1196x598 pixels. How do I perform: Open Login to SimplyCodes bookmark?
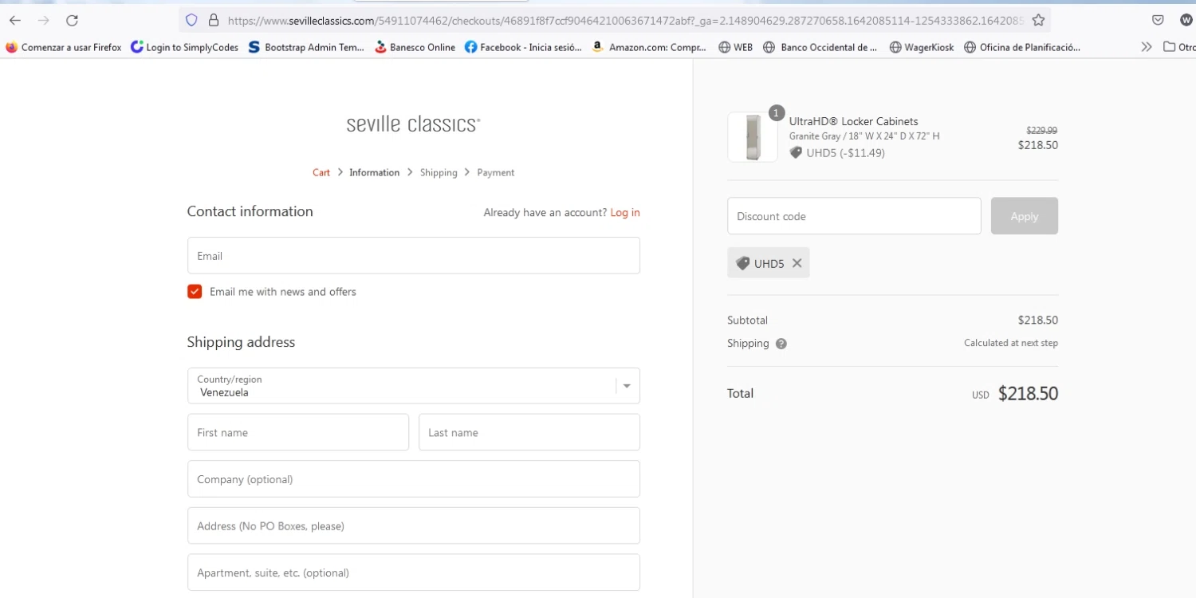coord(184,47)
